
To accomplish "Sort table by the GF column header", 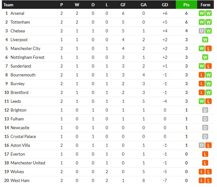I will [123, 5].
